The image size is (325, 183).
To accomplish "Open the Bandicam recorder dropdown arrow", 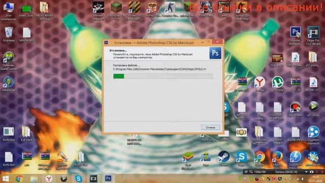I will [306, 172].
